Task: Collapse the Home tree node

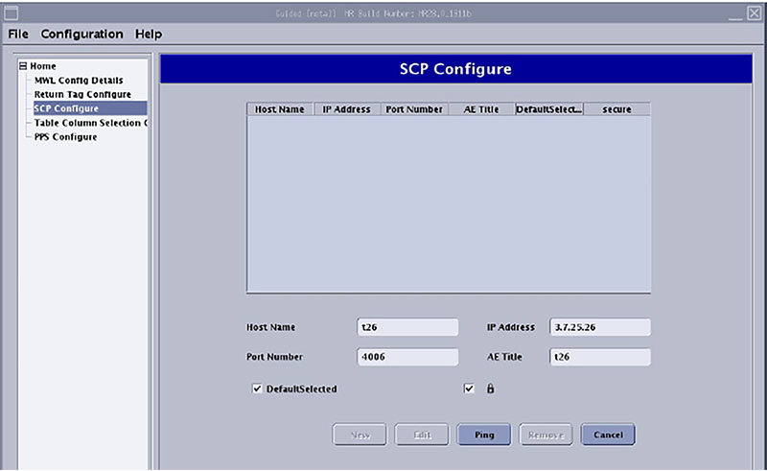Action: 23,66
